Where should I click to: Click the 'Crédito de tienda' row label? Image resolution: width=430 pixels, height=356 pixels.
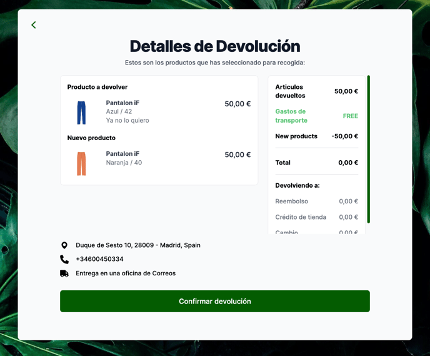click(x=301, y=217)
